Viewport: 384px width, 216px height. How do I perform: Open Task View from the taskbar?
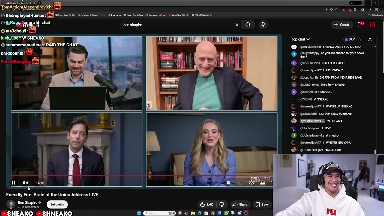pyautogui.click(x=180, y=213)
